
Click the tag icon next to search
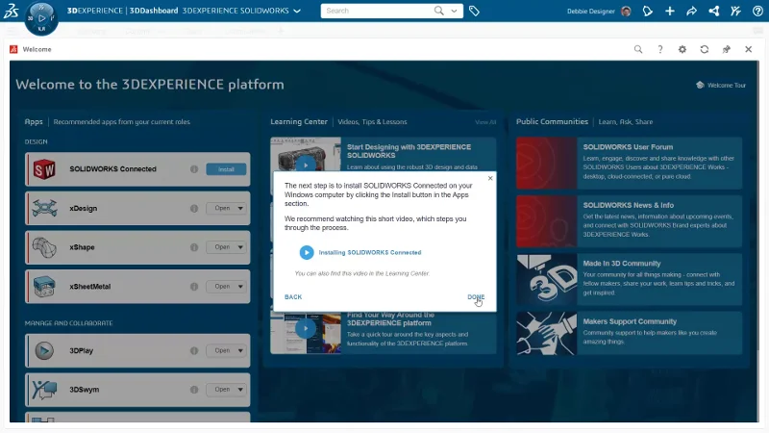tap(475, 12)
